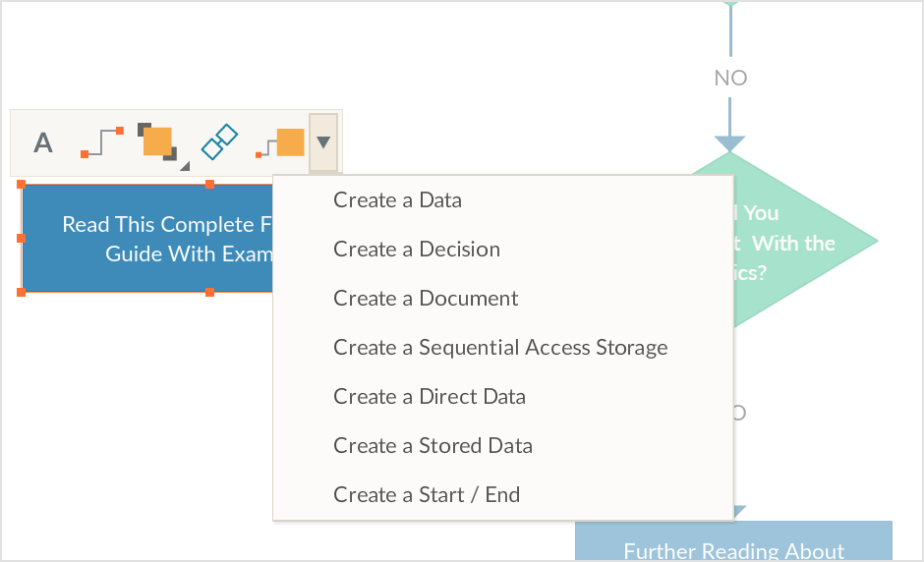Collapse the shape type dropdown arrow
924x562 pixels.
[323, 143]
